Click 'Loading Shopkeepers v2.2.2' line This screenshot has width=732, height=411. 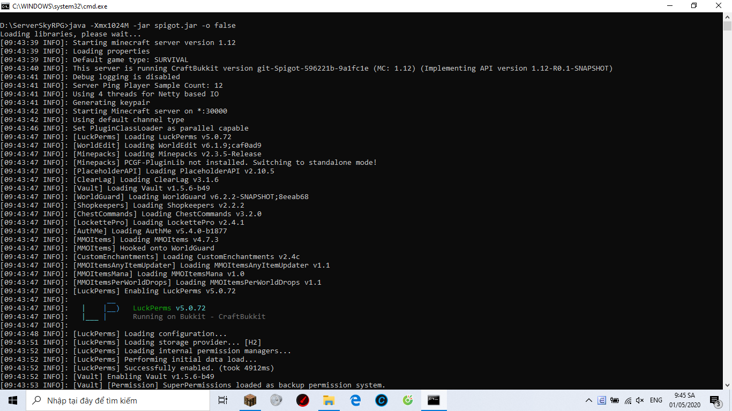click(x=122, y=205)
